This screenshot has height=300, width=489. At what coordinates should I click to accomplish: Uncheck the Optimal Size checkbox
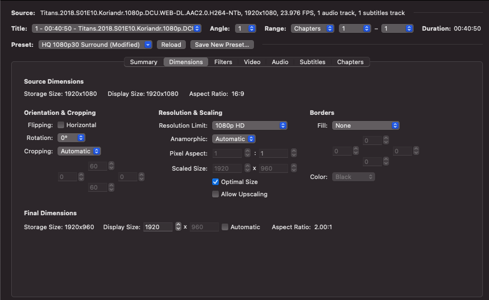215,182
